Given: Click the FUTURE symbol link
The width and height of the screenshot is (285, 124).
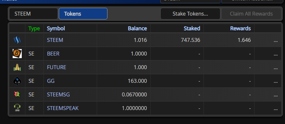Looking at the screenshot, I should [56, 67].
